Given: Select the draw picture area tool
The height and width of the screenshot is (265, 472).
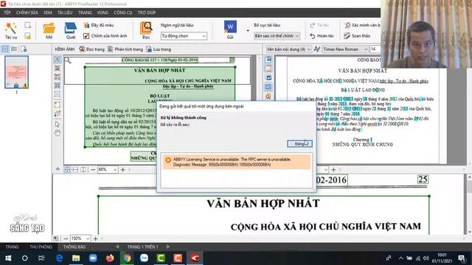Looking at the screenshot, I should [58, 68].
